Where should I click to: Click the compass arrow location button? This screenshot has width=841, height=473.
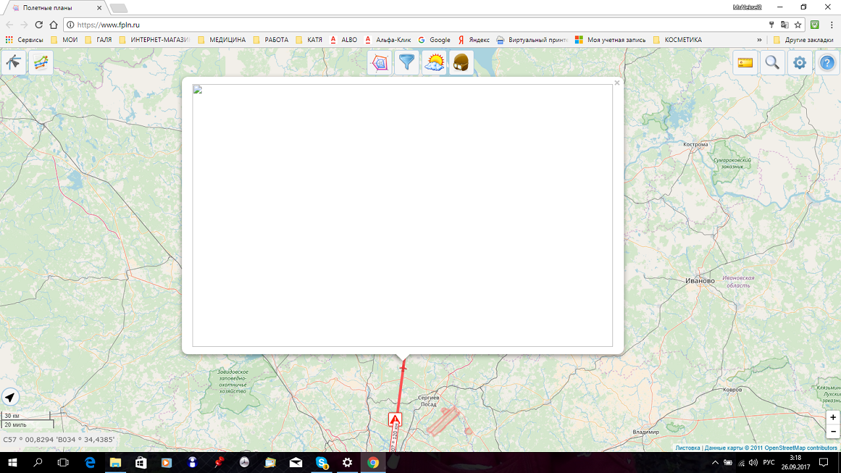coord(10,397)
